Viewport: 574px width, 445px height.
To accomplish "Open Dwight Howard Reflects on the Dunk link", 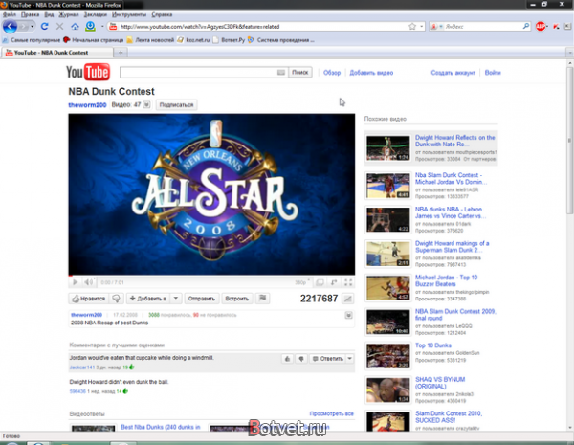I will [x=455, y=141].
